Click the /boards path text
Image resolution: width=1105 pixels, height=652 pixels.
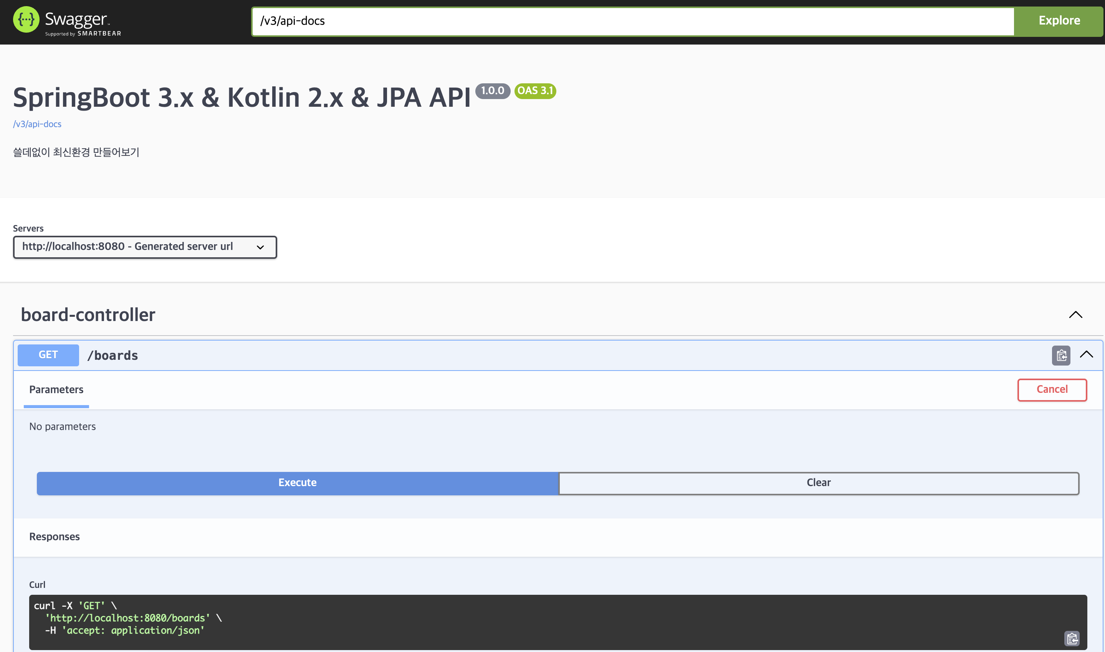pos(113,356)
